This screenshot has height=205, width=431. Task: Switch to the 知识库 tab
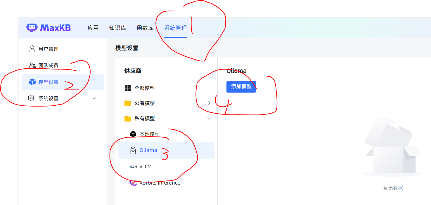[118, 27]
